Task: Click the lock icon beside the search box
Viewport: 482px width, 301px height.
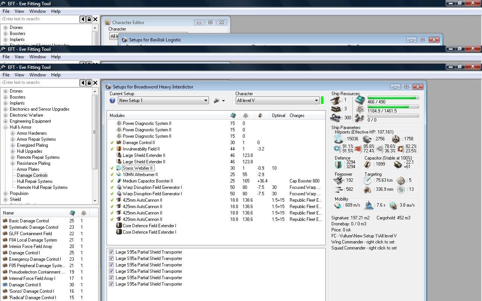Action: coord(89,82)
